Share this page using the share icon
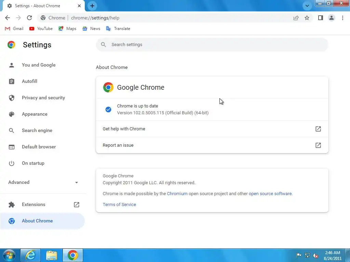The image size is (350, 262). [x=296, y=18]
